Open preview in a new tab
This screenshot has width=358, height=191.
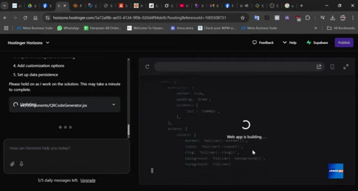[319, 67]
